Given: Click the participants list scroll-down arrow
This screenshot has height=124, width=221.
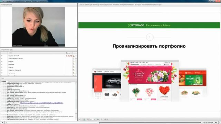Looking at the screenshot, I should [x=76, y=75].
